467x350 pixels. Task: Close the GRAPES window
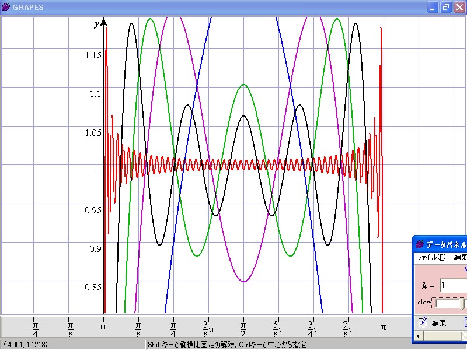[459, 8]
